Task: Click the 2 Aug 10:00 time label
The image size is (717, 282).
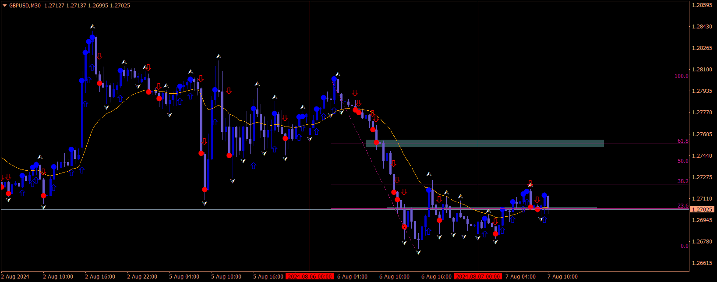Action: coord(58,277)
